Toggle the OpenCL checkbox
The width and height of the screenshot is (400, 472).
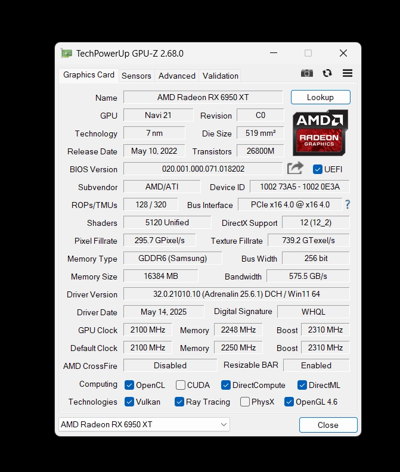(x=129, y=385)
